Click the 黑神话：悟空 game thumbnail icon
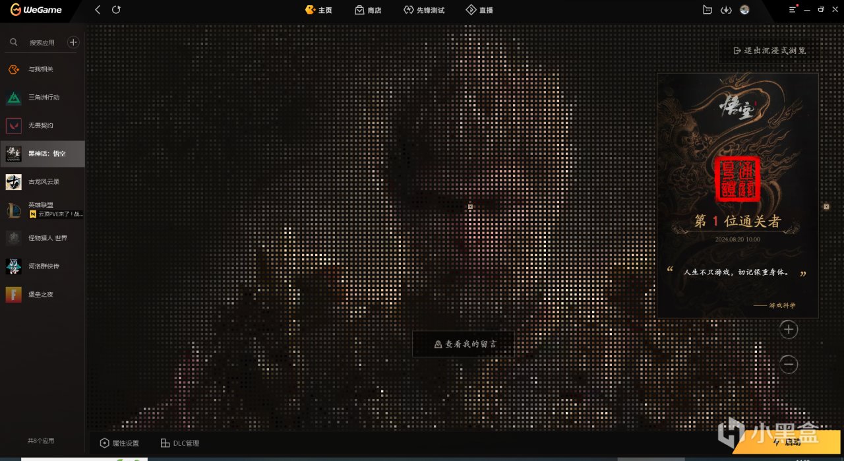844x461 pixels. (x=14, y=154)
